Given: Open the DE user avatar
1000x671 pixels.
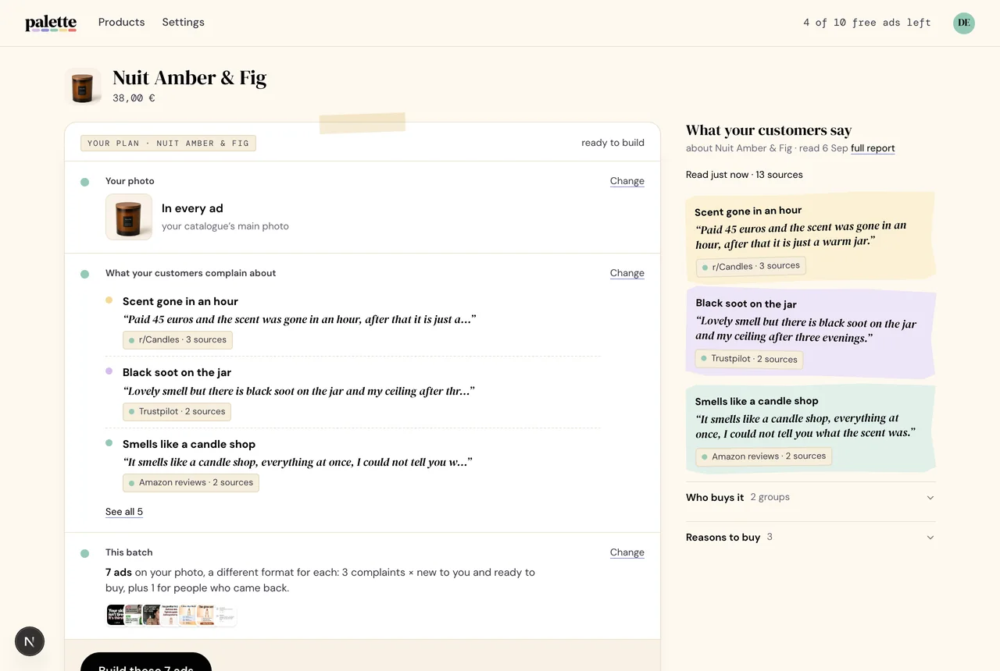Looking at the screenshot, I should click(964, 23).
